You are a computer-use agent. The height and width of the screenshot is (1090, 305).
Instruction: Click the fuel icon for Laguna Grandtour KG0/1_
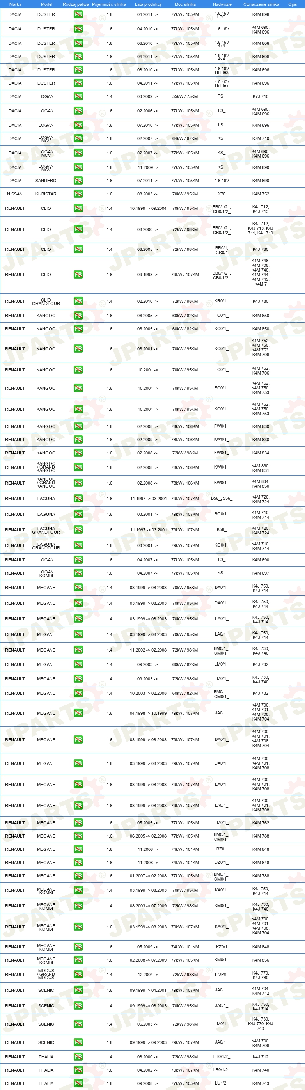pos(78,545)
